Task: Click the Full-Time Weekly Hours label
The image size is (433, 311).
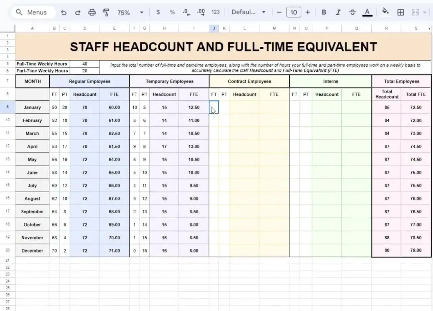Action: pyautogui.click(x=42, y=64)
